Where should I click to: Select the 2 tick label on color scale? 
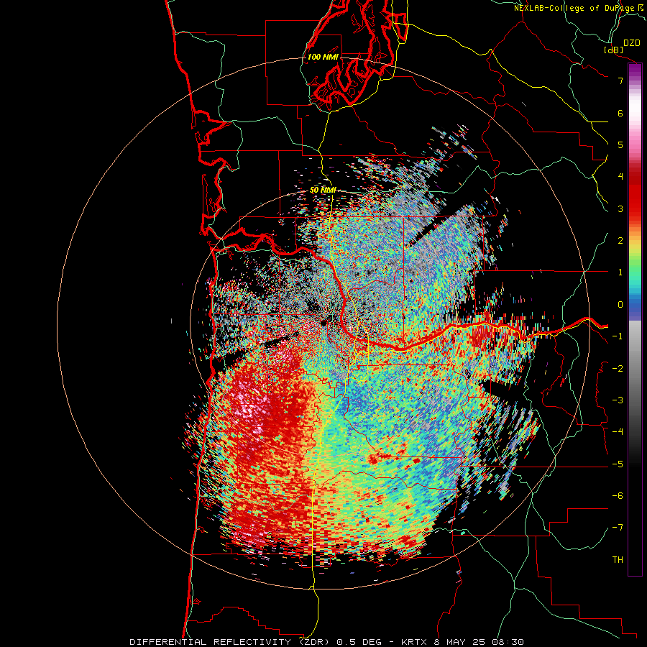pos(620,241)
